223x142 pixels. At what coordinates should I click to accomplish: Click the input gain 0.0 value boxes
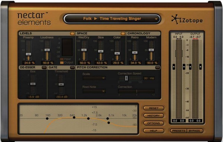pyautogui.click(x=179, y=121)
